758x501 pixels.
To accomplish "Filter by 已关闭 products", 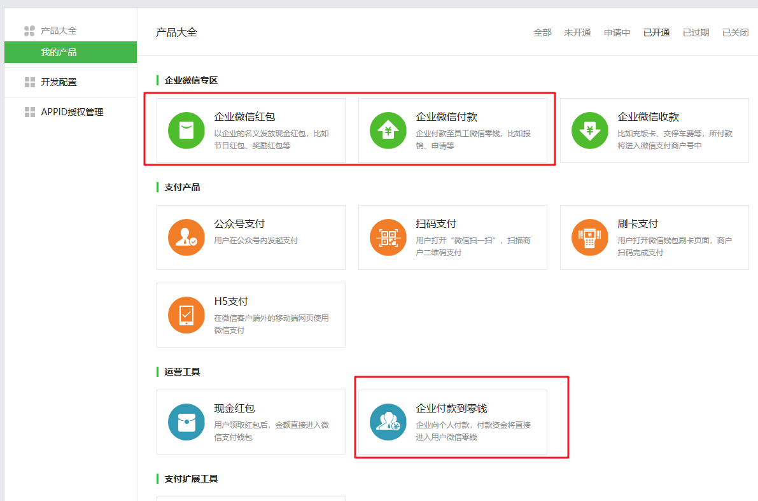I will coord(735,32).
